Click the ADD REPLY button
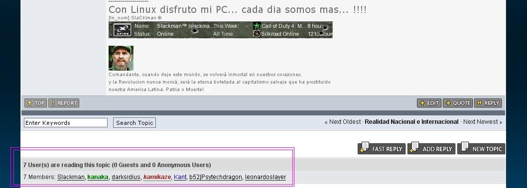This screenshot has width=527, height=188. tap(431, 148)
